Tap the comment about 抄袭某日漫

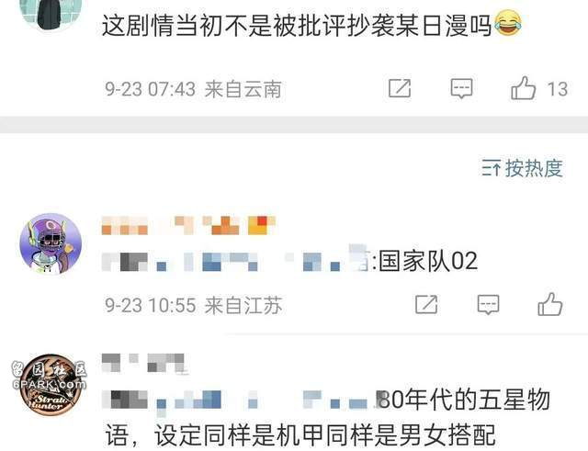point(311,25)
